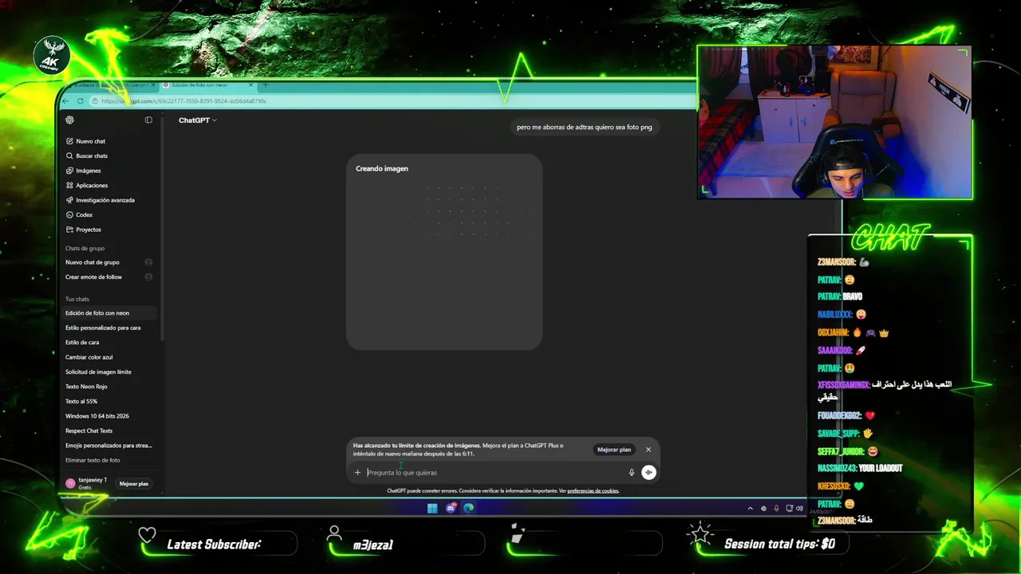This screenshot has height=574, width=1021.
Task: Open chat Windows 10 64 bits 2026
Action: pos(97,416)
